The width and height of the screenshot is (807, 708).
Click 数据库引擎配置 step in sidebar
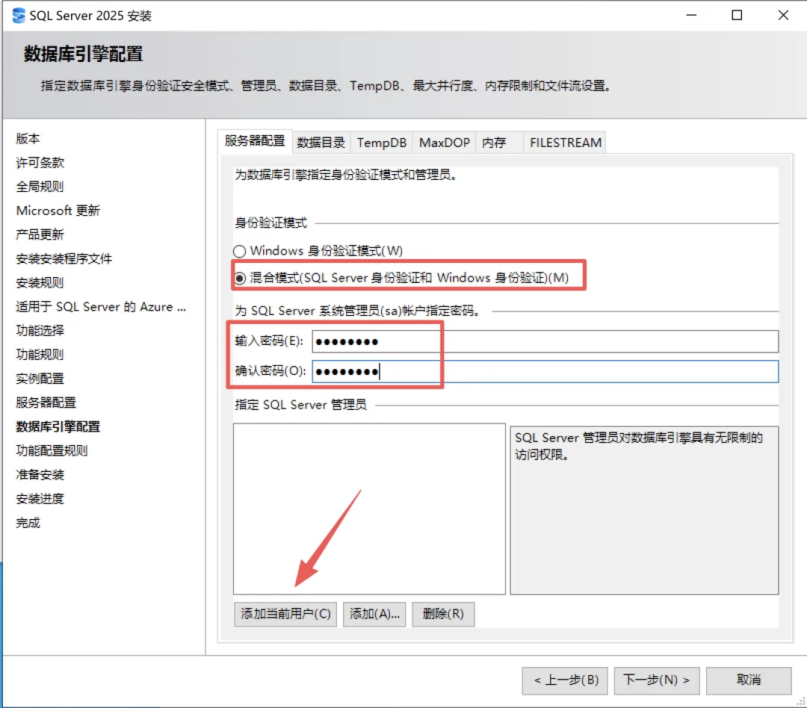coord(58,426)
